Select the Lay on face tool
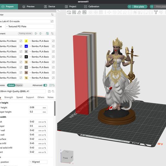The width and height of the screenshot is (166, 166). click(125, 12)
